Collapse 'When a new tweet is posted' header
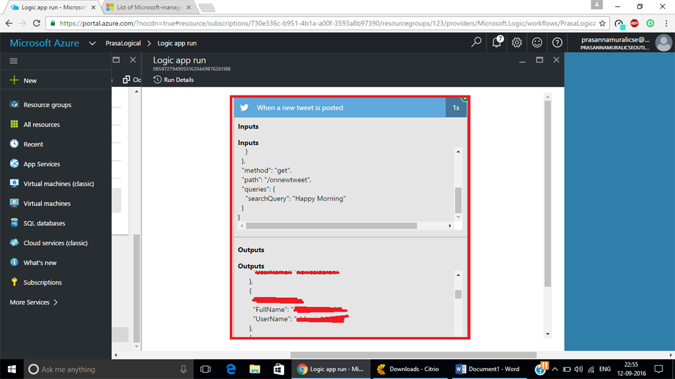 (x=340, y=107)
